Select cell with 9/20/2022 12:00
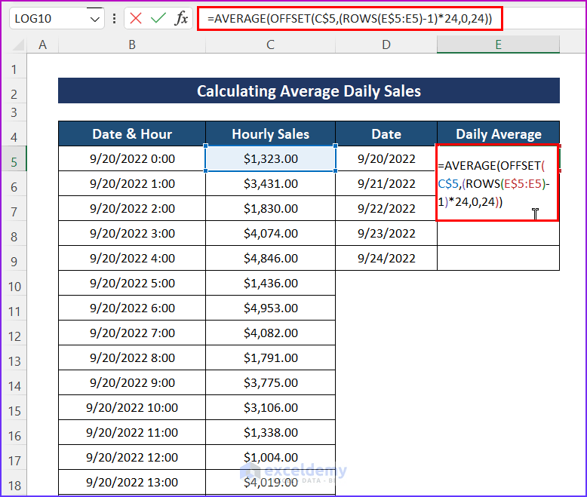587x497 pixels. (132, 457)
